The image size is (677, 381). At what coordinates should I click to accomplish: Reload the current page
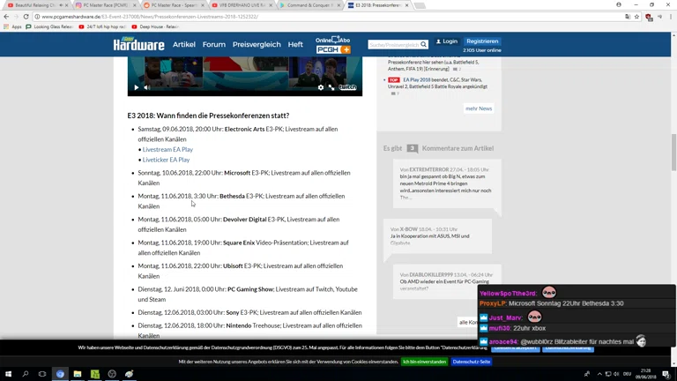26,17
